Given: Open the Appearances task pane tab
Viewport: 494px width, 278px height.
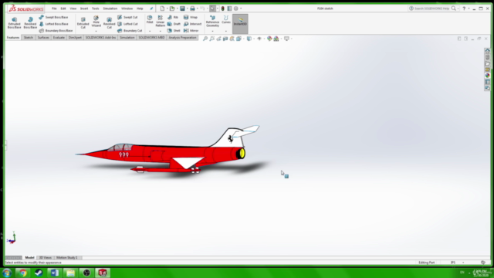Looking at the screenshot, I should 487,76.
